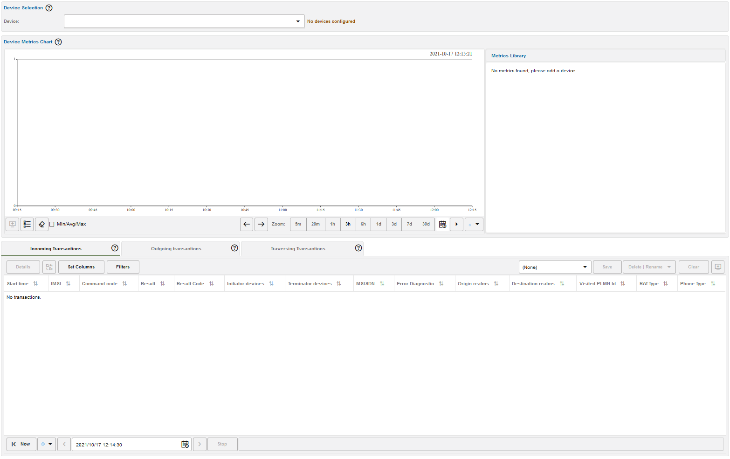Set chart zoom to 1d

tap(379, 224)
